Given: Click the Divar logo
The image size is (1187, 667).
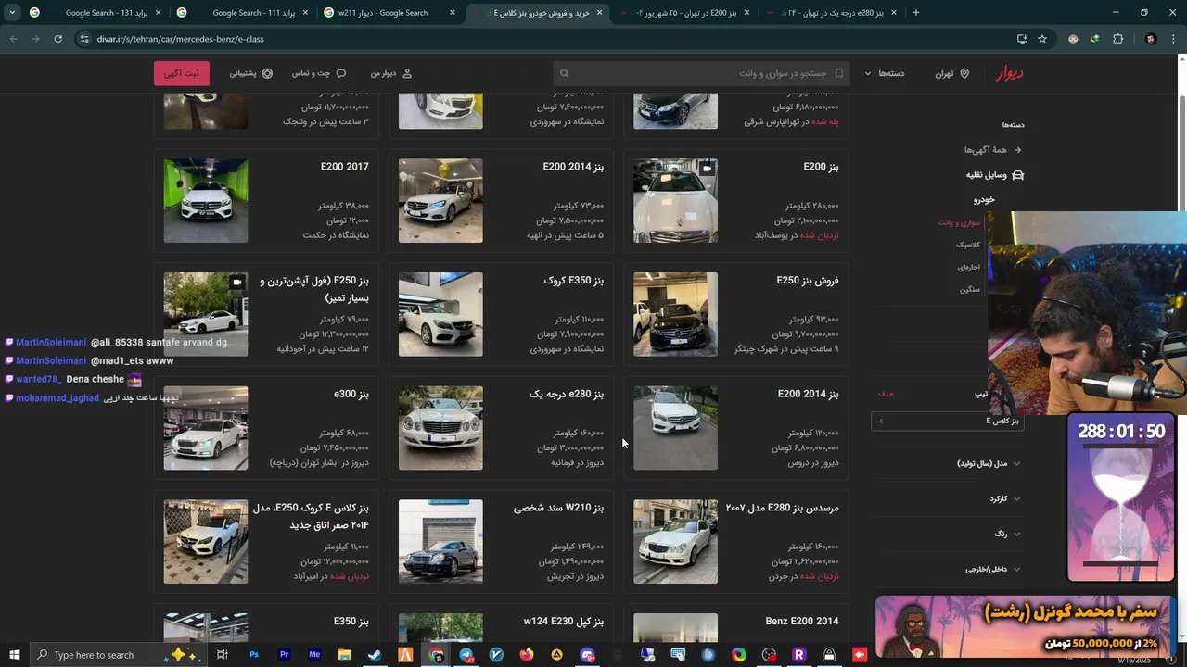Looking at the screenshot, I should [x=1010, y=73].
